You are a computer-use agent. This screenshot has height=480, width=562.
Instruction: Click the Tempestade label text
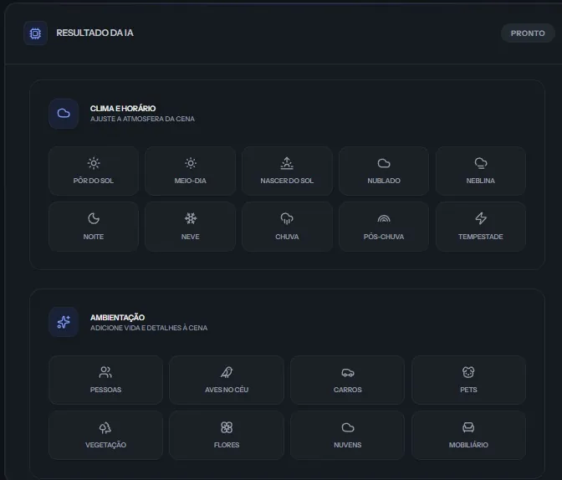click(x=481, y=237)
